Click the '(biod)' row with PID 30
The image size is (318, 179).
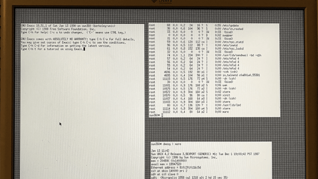click(191, 82)
